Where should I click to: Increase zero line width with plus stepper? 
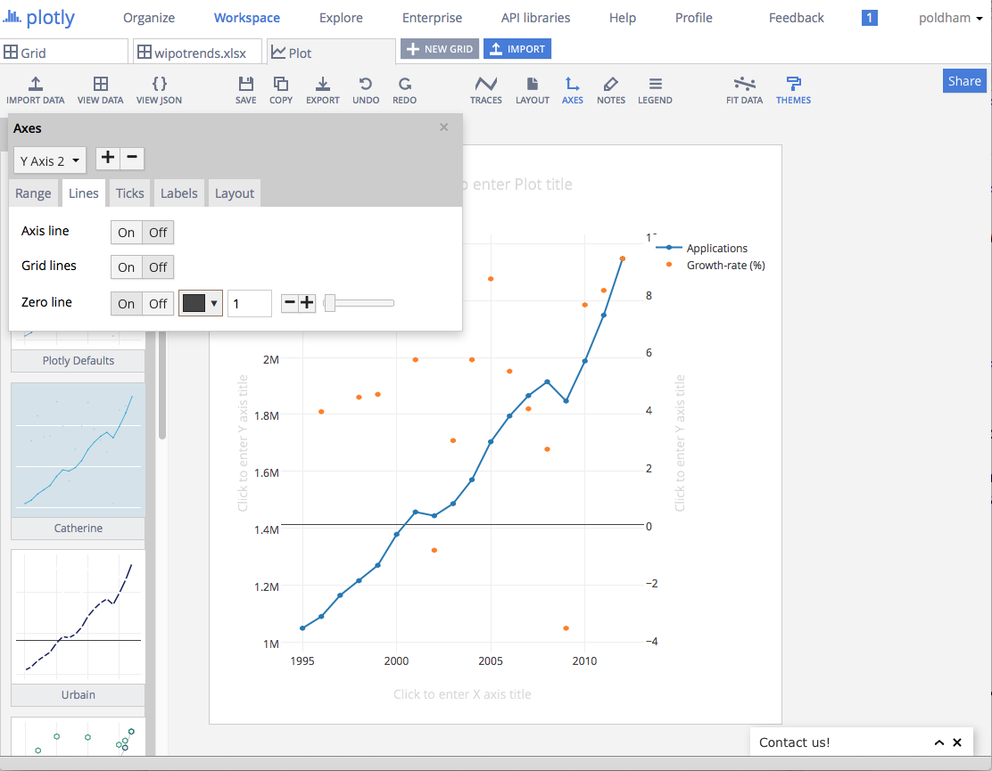pos(307,303)
